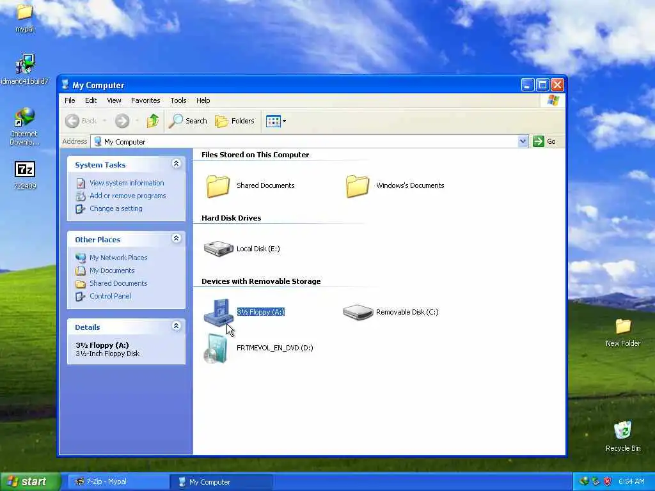Open the Edit menu
Image resolution: width=655 pixels, height=491 pixels.
(x=91, y=100)
